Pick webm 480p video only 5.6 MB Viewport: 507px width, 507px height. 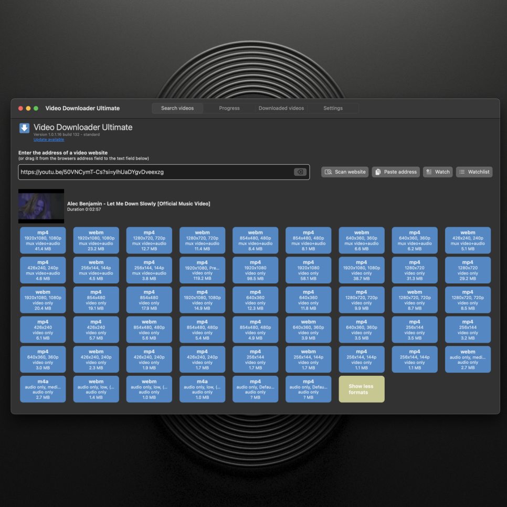149,330
